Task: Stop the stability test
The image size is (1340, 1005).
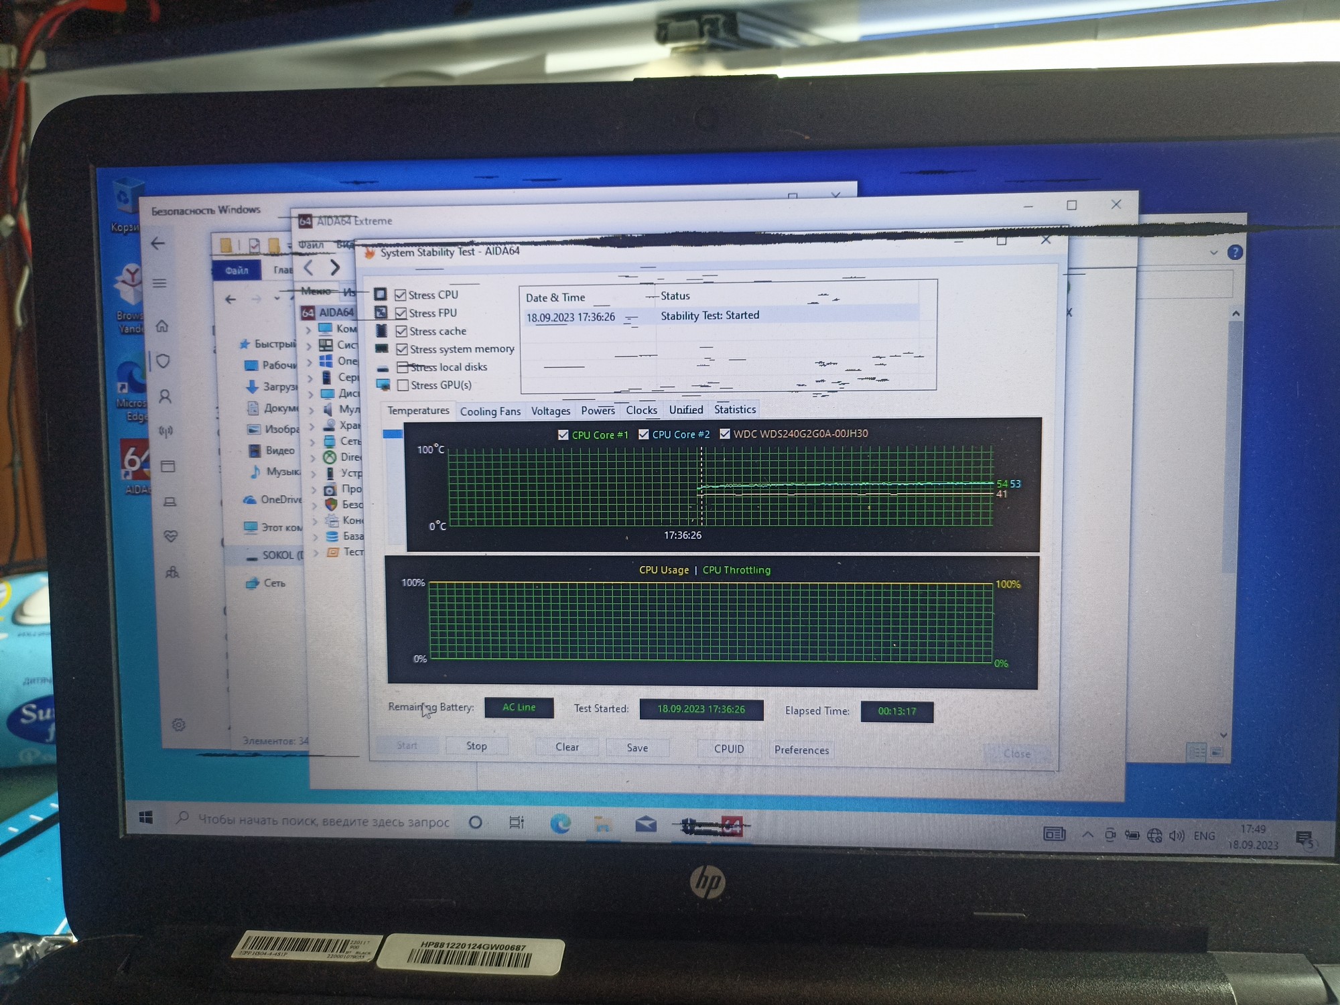Action: [x=476, y=746]
